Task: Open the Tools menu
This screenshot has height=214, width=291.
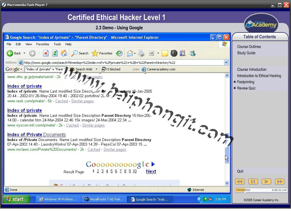Action: [57, 44]
